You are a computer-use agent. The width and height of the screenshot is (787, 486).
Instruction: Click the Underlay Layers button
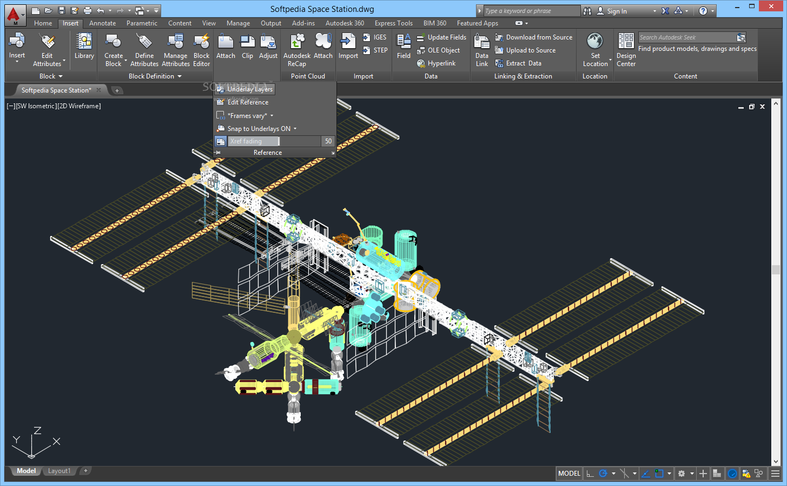[244, 89]
